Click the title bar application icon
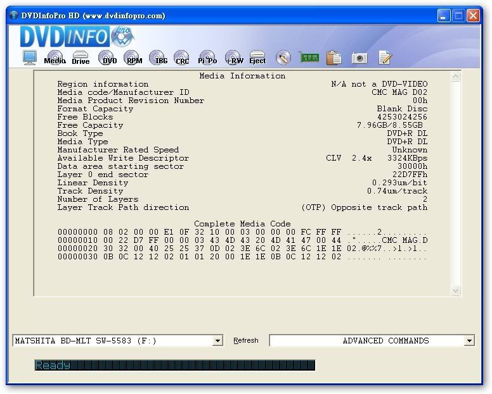This screenshot has width=492, height=394. pos(14,15)
